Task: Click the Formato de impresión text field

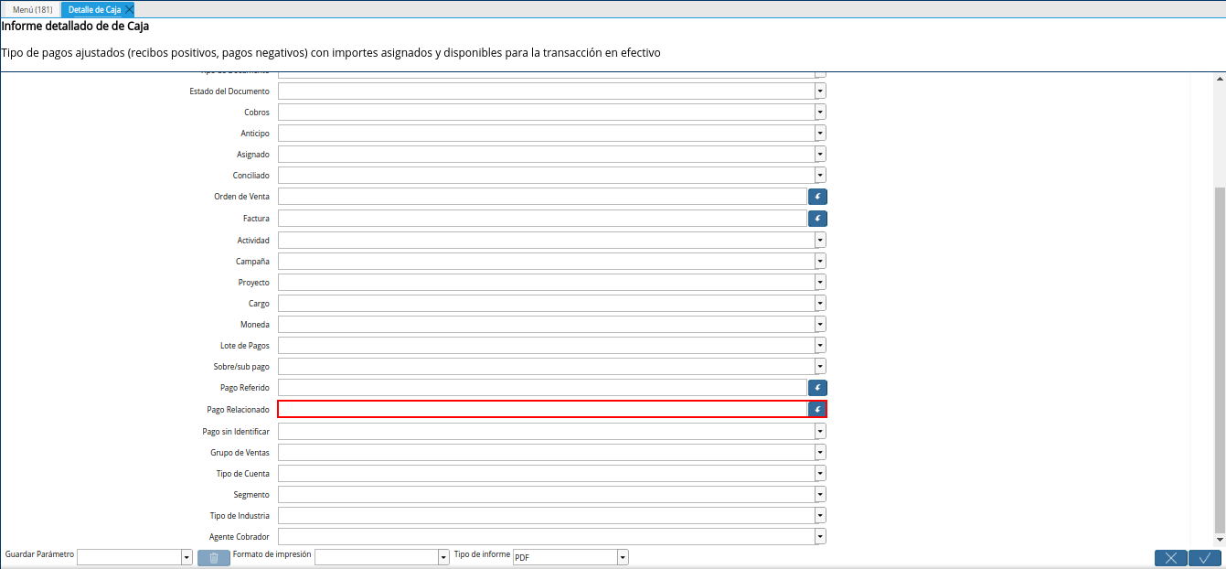Action: point(376,558)
